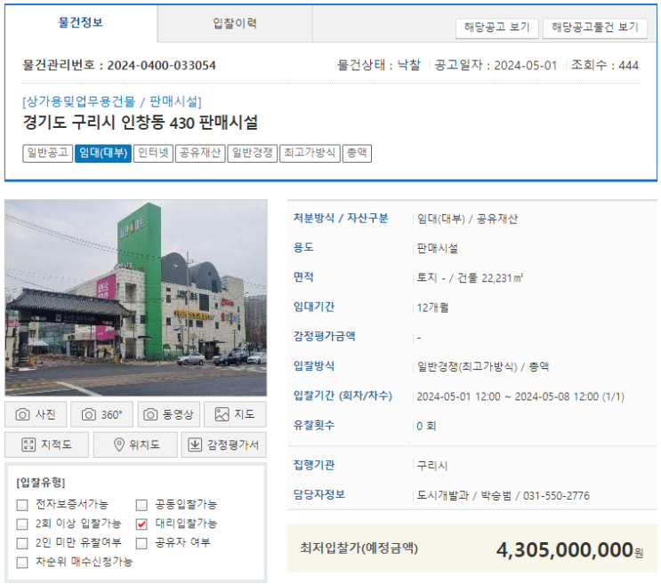
Task: Open the 동영상 video button
Action: [x=169, y=414]
